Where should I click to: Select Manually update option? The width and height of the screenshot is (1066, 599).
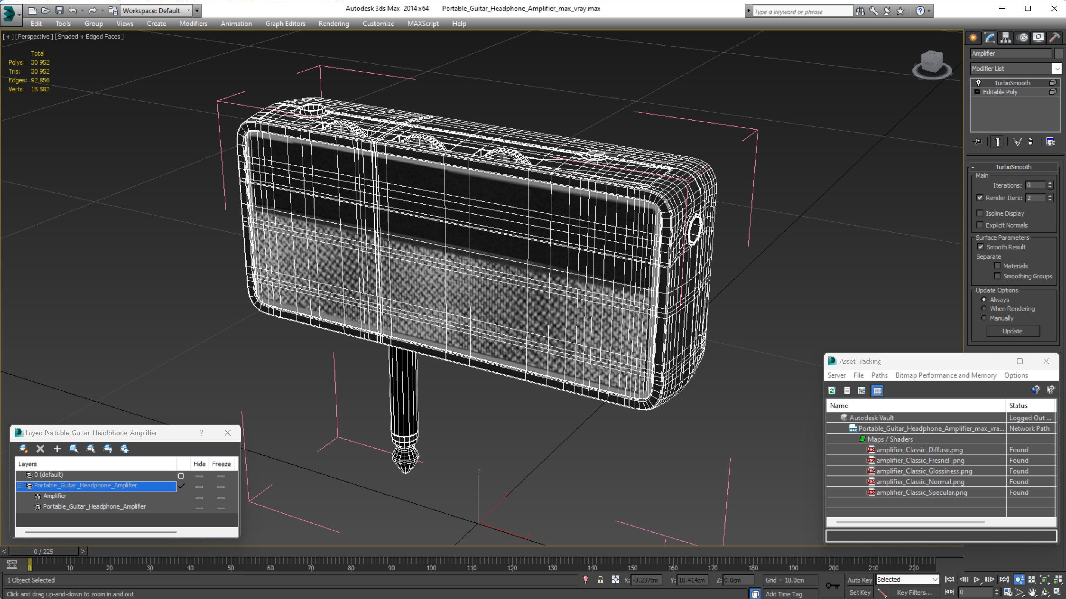[x=984, y=318]
